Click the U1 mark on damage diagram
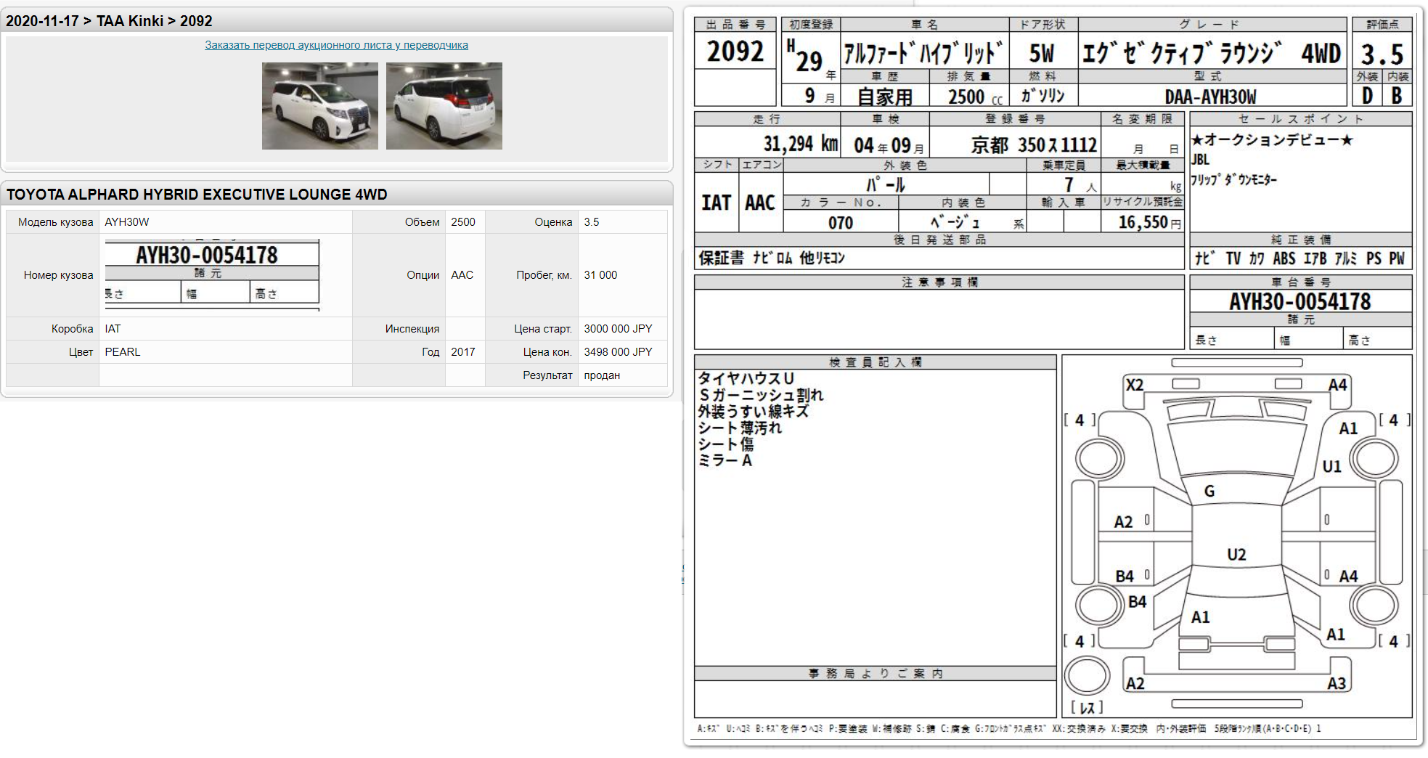 [1331, 467]
